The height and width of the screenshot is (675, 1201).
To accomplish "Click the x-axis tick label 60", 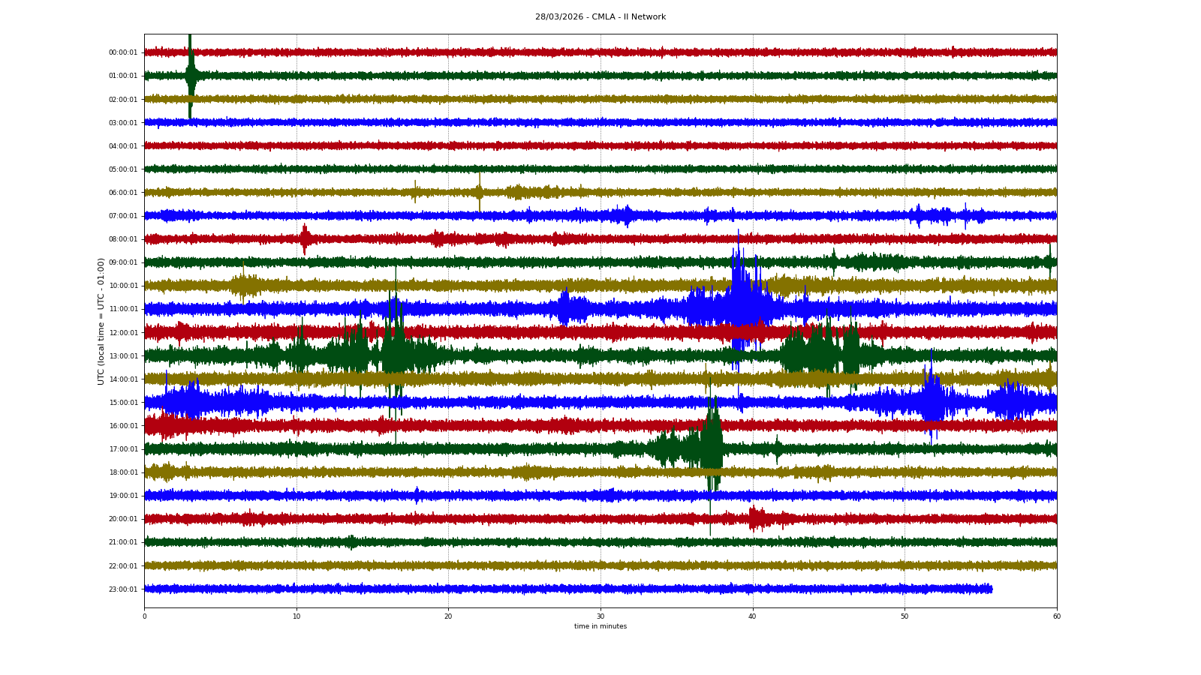I will [1056, 616].
